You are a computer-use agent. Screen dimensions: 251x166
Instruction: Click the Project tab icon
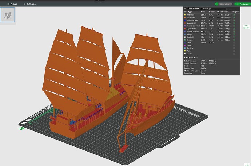8,4
